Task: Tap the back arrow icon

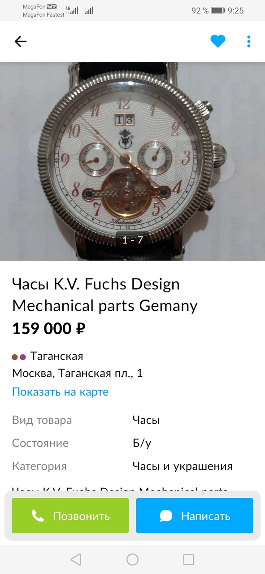Action: pos(21,42)
